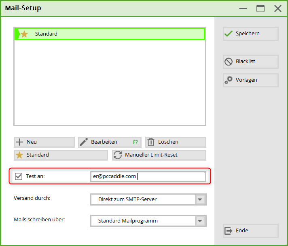Click the pencil icon for Bearbeiten
Image resolution: width=288 pixels, height=246 pixels.
click(84, 142)
